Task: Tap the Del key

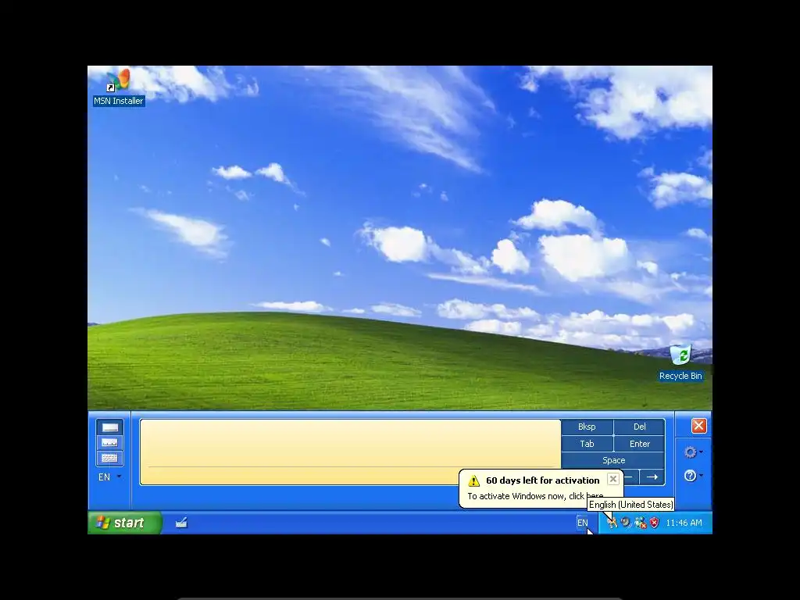Action: pyautogui.click(x=639, y=427)
